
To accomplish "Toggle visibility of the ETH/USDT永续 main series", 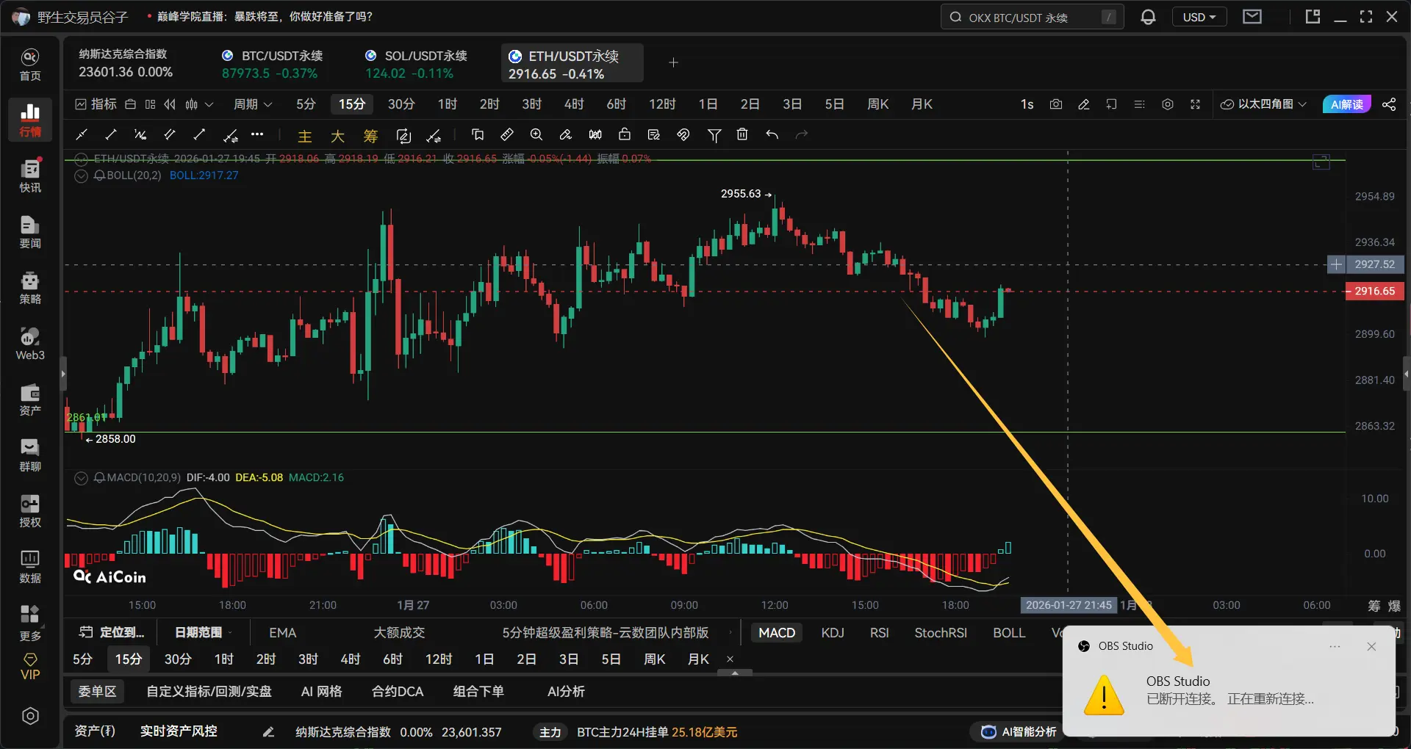I will coord(81,159).
